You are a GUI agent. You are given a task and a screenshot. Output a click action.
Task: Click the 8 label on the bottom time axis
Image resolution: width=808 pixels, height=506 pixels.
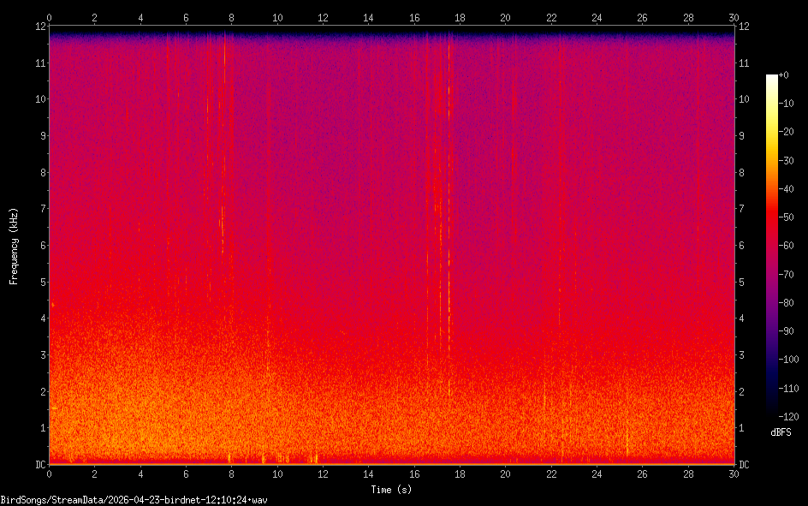tap(232, 473)
